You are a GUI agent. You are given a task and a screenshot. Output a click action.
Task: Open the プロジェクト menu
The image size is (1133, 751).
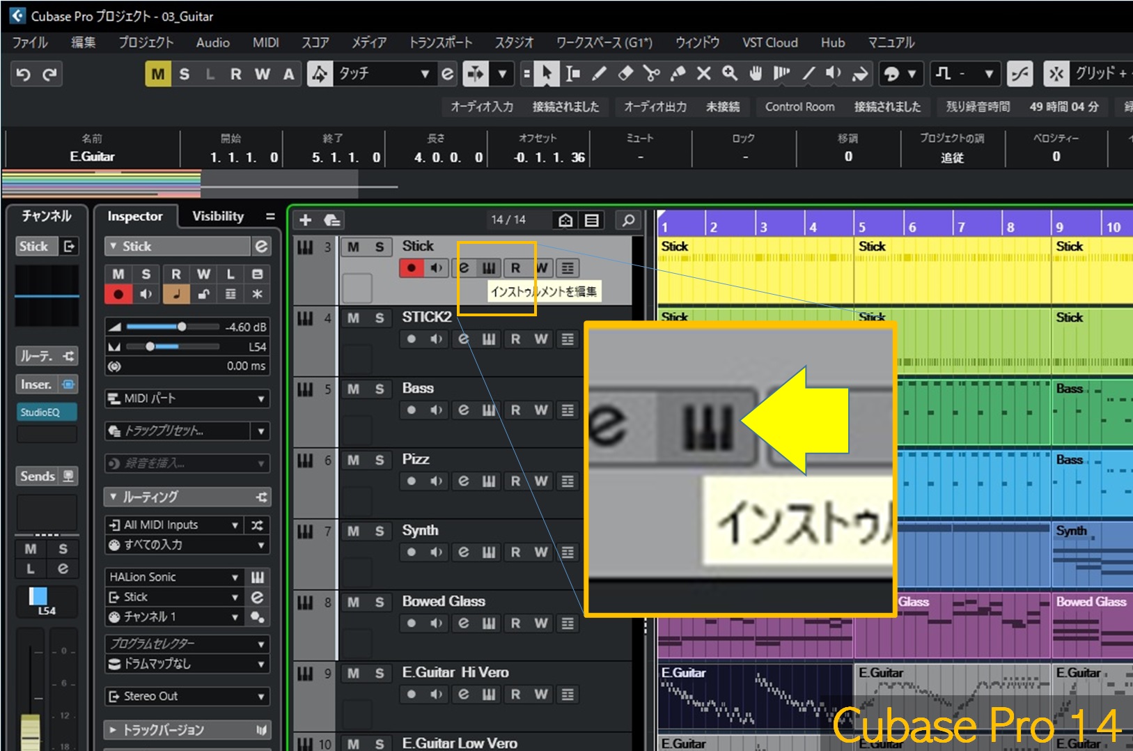pos(146,42)
